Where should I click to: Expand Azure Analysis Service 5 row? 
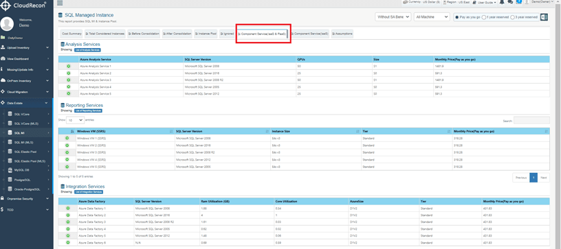pos(68,93)
